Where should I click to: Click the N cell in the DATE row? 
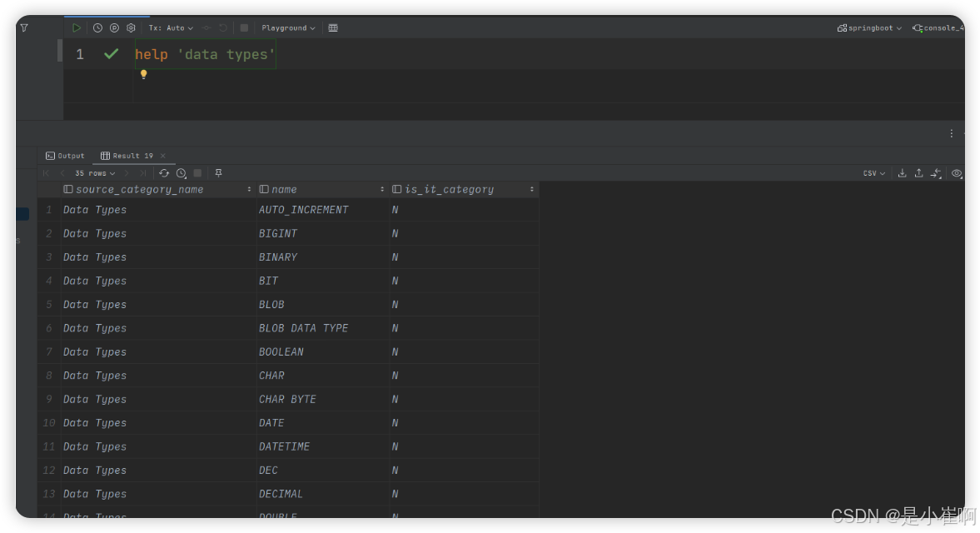pos(464,423)
